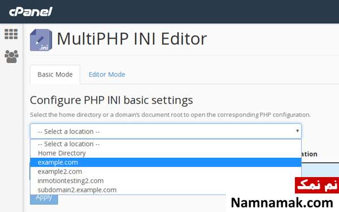Pick inmotiontesting2.com in the dropdown
Image resolution: width=339 pixels, height=212 pixels.
(166, 181)
